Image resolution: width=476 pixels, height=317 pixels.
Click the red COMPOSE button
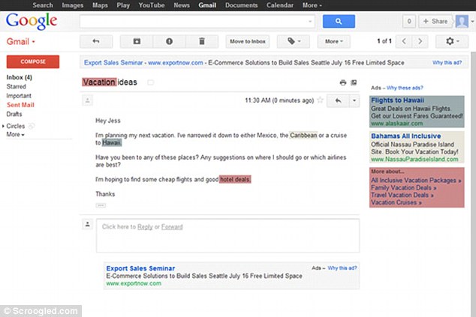point(33,61)
